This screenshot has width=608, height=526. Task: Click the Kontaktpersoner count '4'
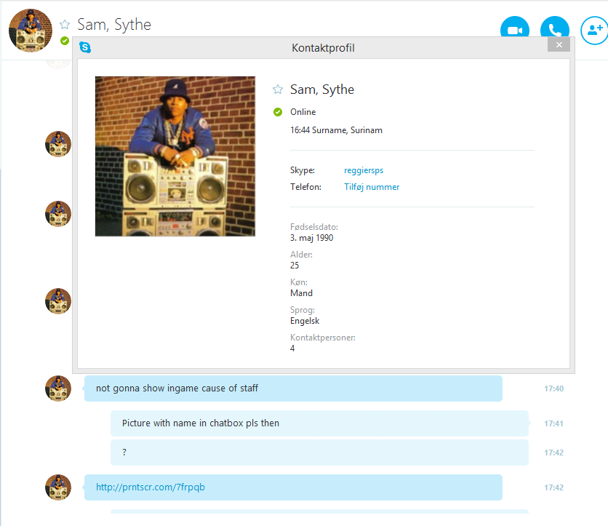(292, 348)
